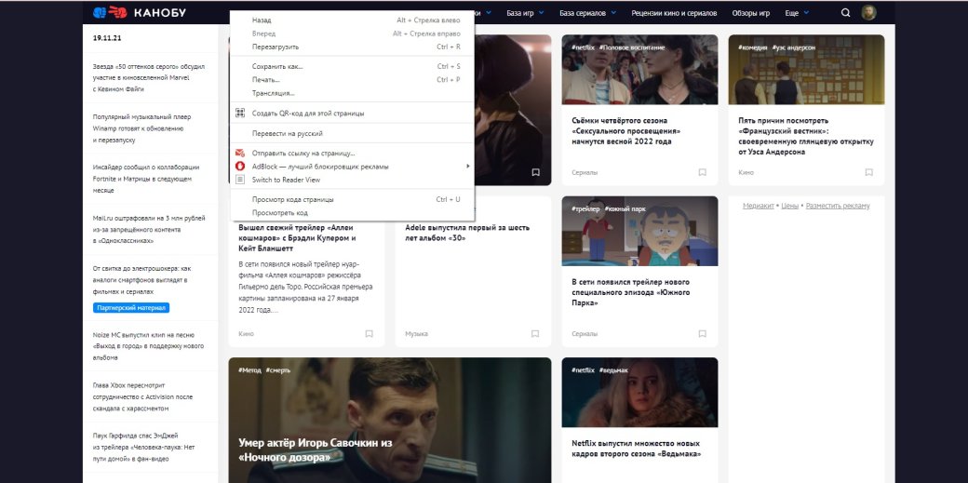
Task: Open the Цены link
Action: tap(789, 206)
